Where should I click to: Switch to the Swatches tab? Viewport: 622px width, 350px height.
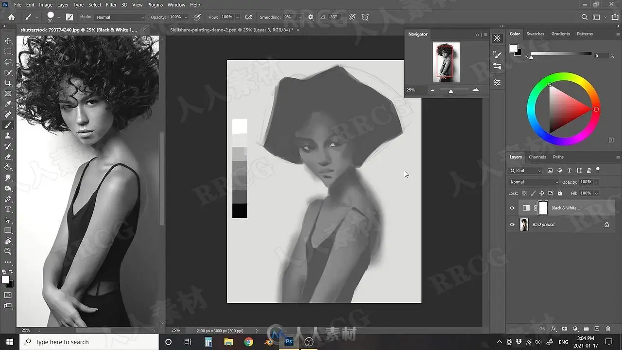(x=536, y=34)
